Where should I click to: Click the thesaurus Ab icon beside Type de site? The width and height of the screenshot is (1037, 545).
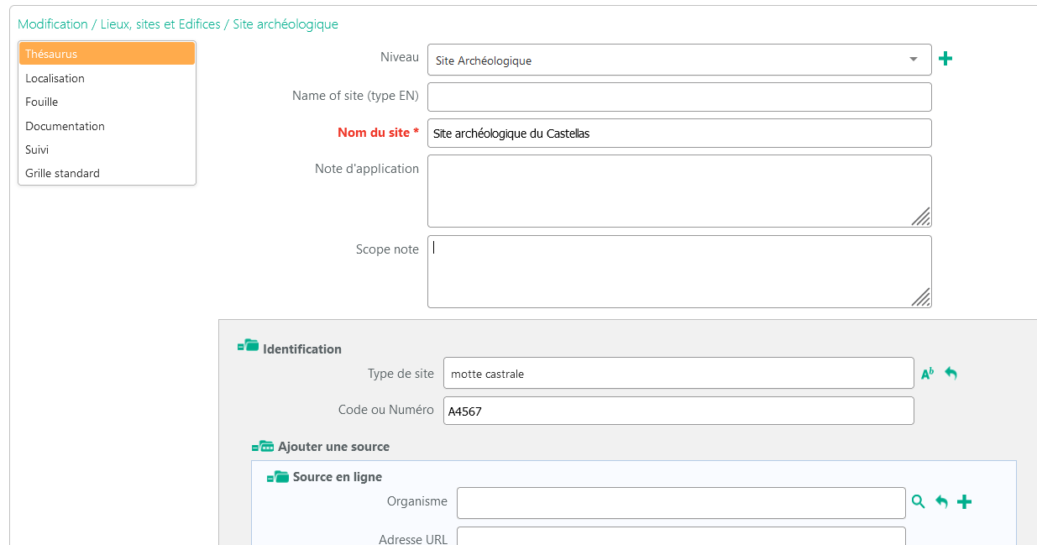[x=927, y=374]
